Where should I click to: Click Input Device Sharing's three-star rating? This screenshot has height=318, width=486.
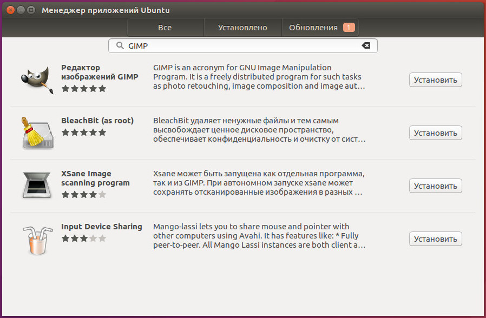click(x=84, y=239)
